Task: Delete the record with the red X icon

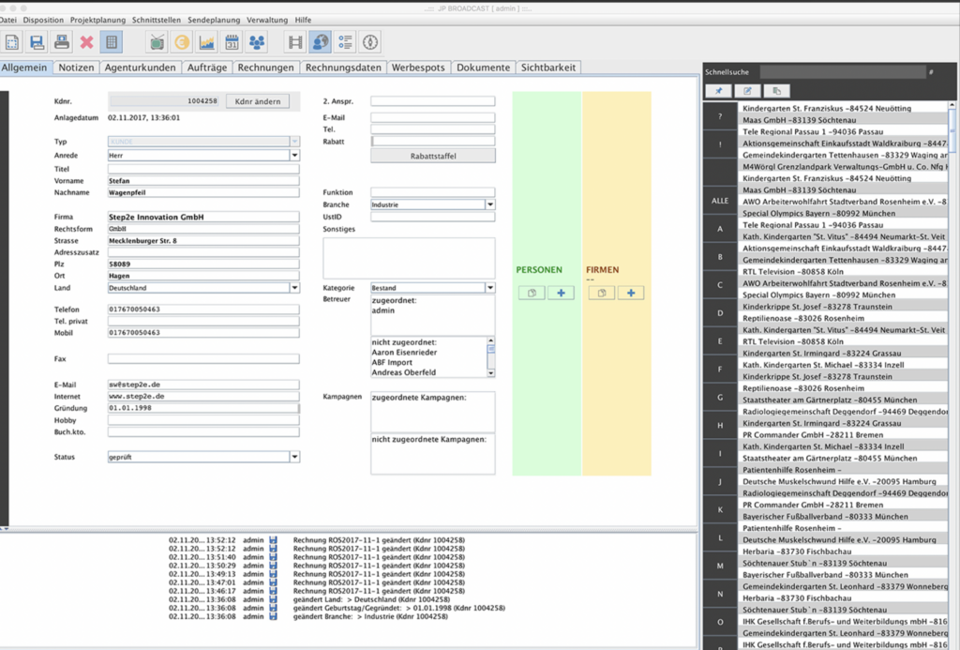Action: click(x=87, y=42)
